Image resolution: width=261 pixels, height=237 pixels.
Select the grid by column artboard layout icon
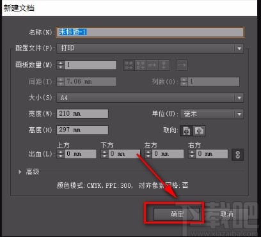pyautogui.click(x=140, y=65)
